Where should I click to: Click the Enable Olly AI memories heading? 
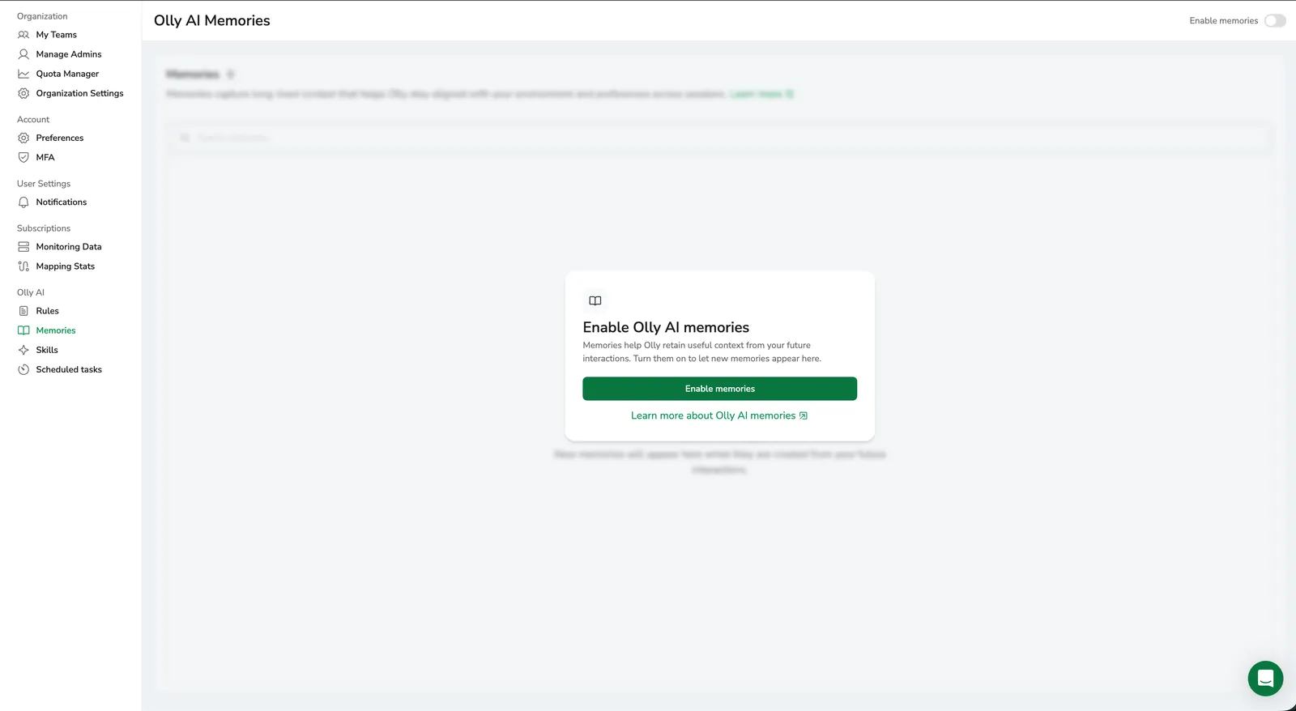tap(666, 327)
